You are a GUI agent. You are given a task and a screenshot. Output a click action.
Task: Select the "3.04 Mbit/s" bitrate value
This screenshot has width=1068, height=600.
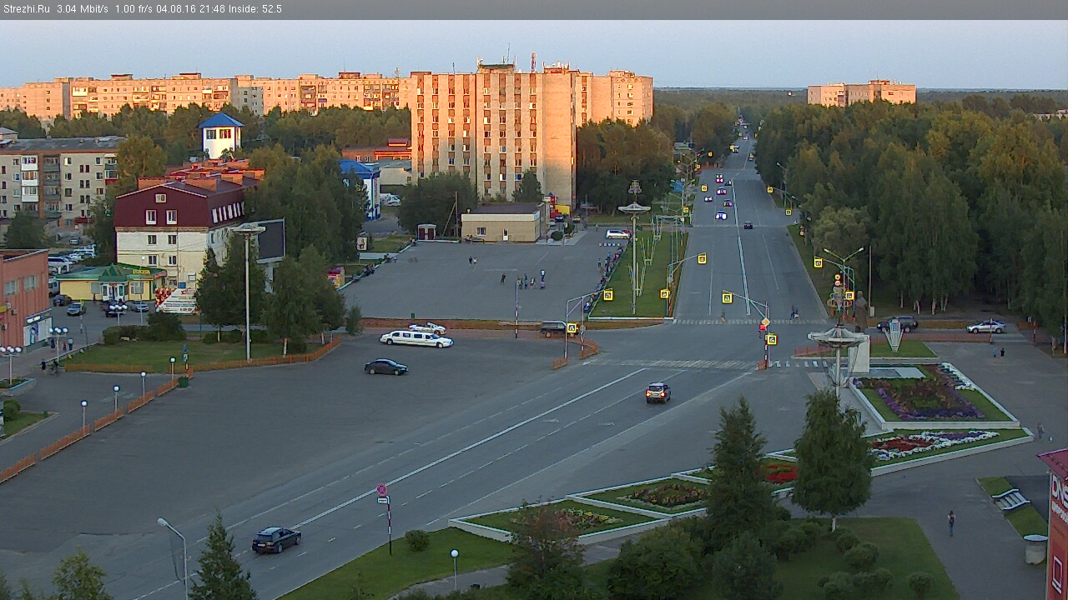tap(83, 9)
